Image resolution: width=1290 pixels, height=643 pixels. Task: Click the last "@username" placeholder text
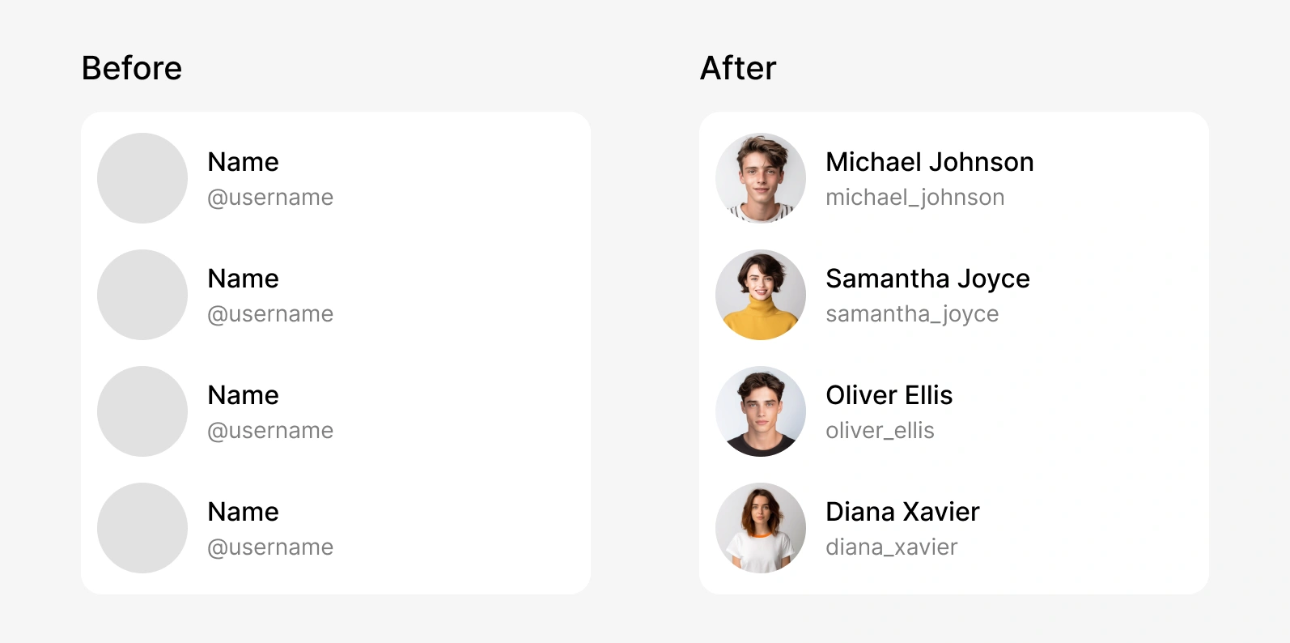(270, 547)
